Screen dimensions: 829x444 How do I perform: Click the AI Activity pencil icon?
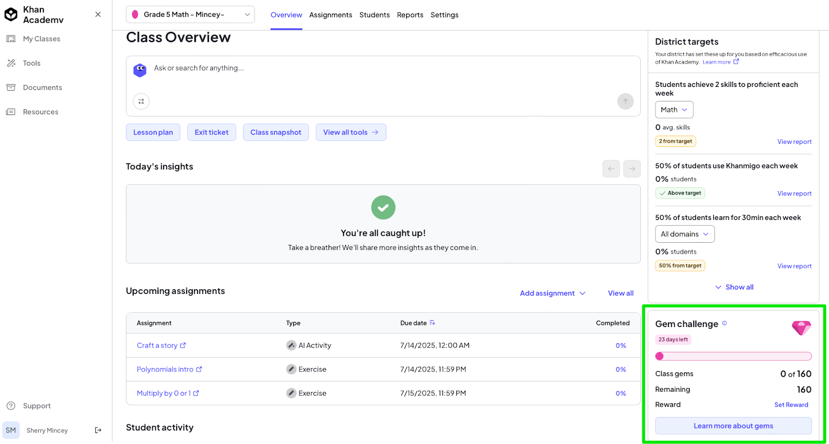click(291, 346)
